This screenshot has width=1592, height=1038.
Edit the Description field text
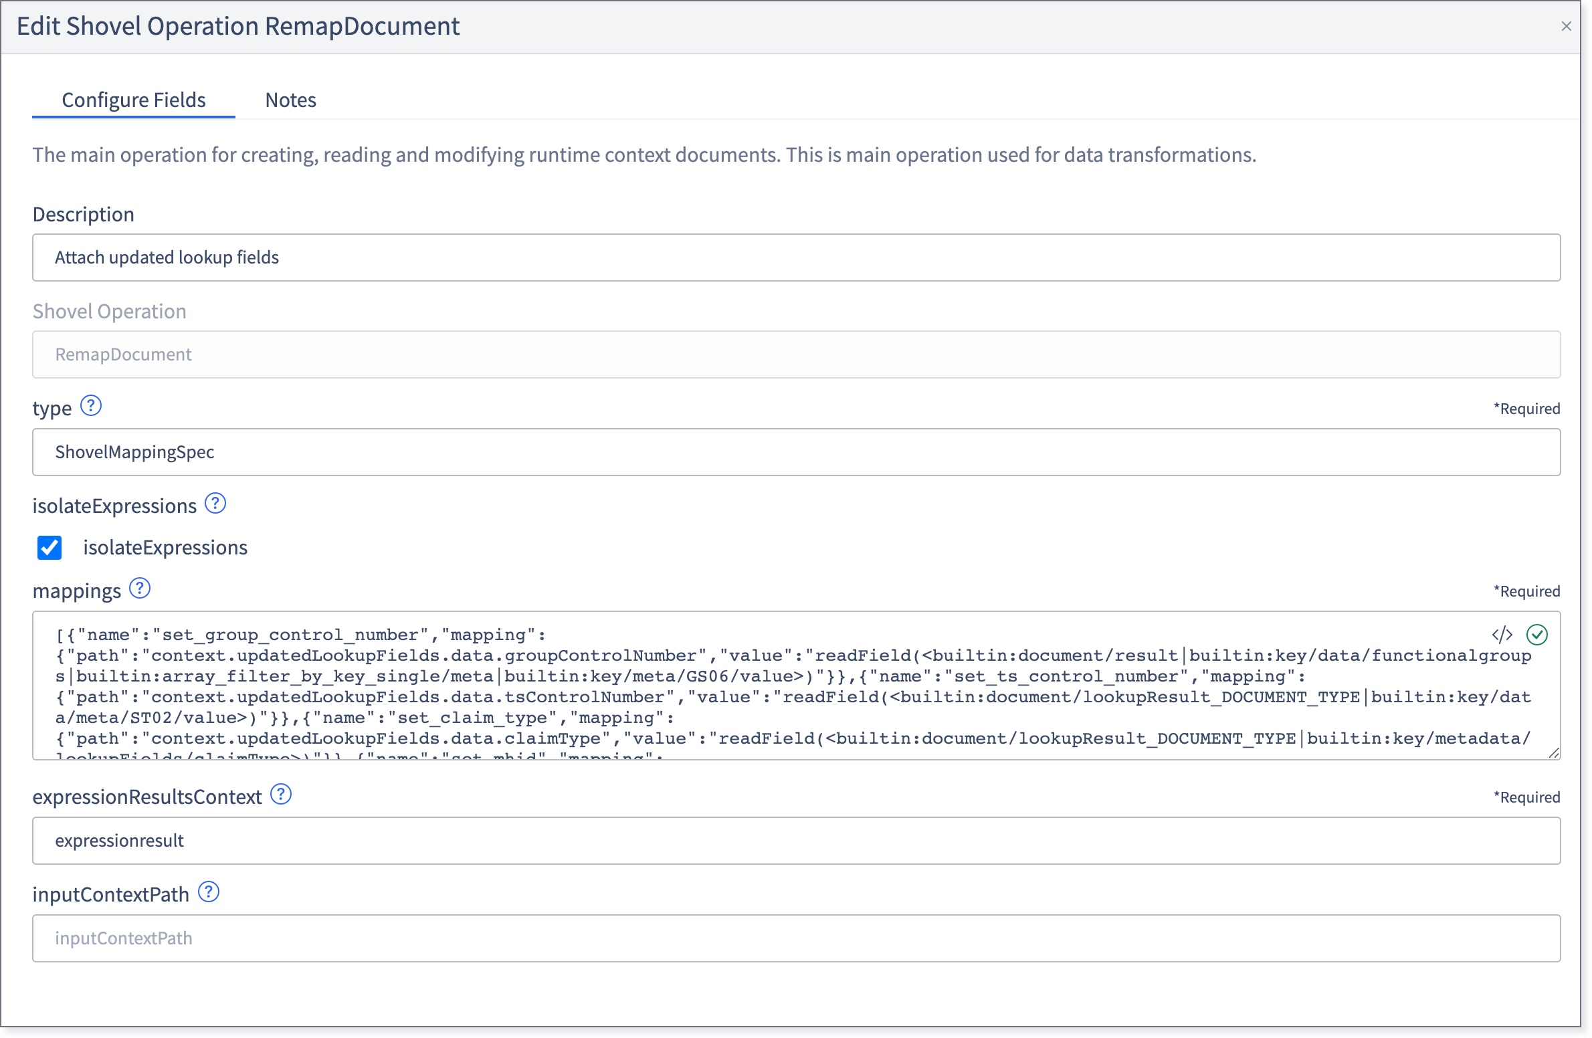click(x=797, y=257)
